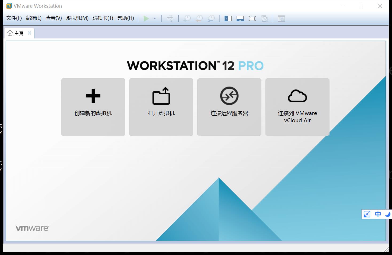The width and height of the screenshot is (392, 255).
Task: Toggle the thumbnail bar view icon
Action: pyautogui.click(x=240, y=18)
